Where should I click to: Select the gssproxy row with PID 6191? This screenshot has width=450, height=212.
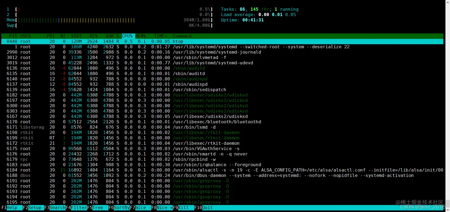(222, 181)
